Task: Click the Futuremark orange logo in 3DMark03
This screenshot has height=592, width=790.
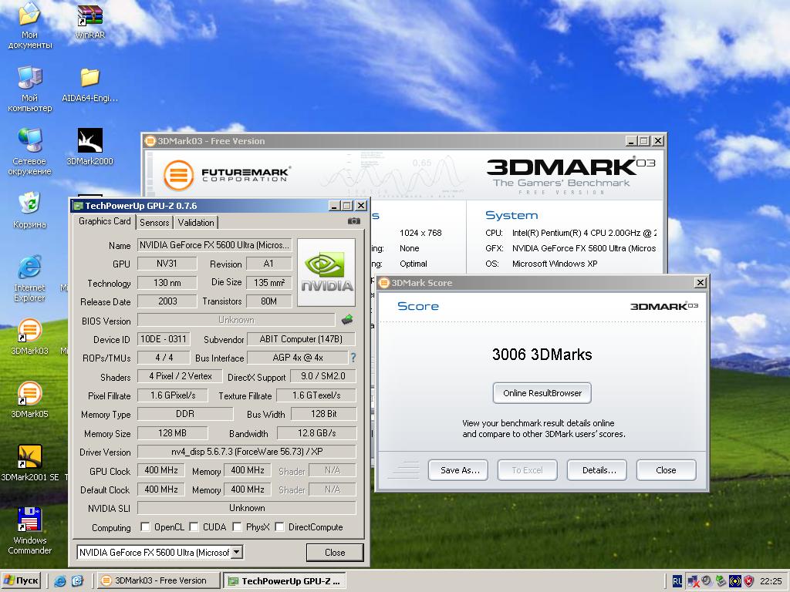Action: 178,175
